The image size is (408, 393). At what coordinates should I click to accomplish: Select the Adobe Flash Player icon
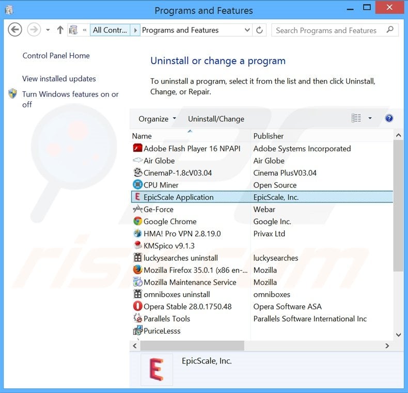[x=137, y=148]
